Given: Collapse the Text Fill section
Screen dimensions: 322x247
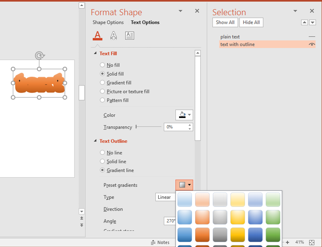Looking at the screenshot, I should (95, 53).
